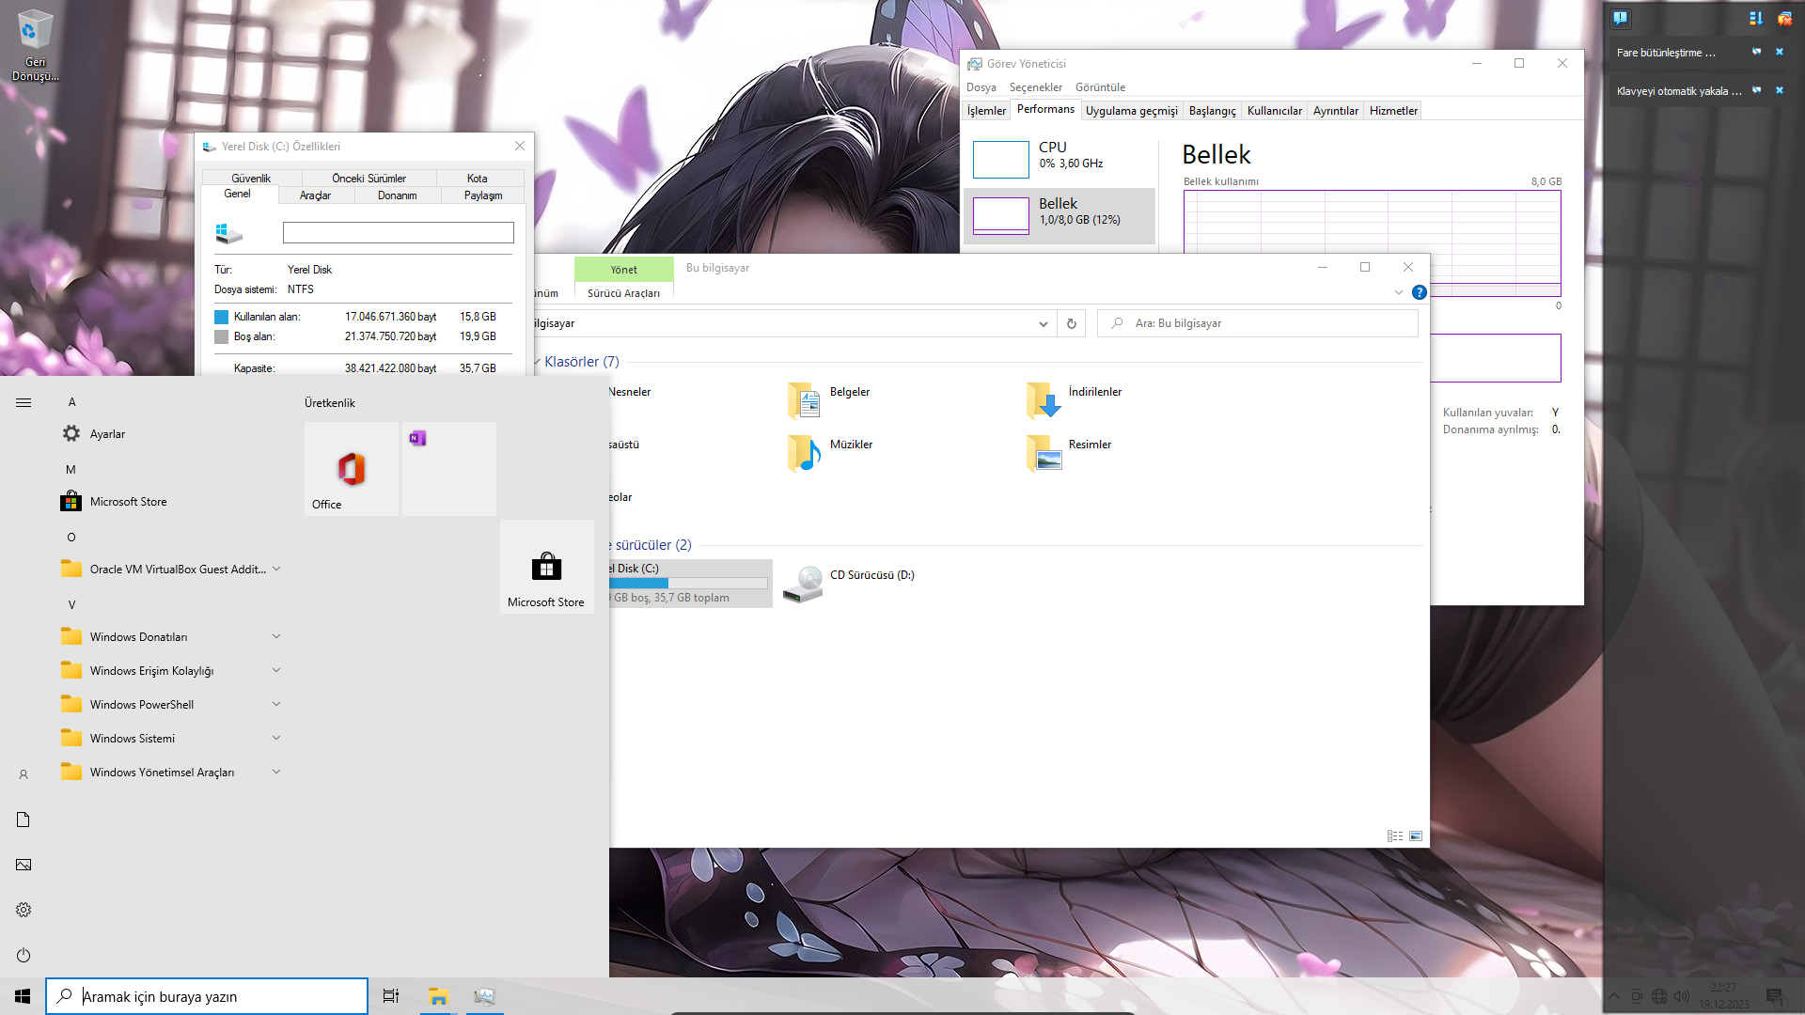The height and width of the screenshot is (1015, 1805).
Task: Select the Yerel Disk (C:) drive usage bar
Action: pyautogui.click(x=689, y=584)
